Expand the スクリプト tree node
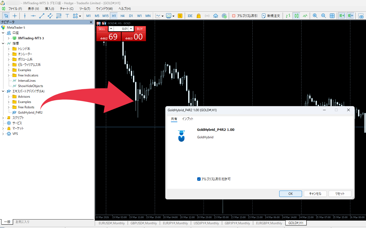 coord(3,118)
